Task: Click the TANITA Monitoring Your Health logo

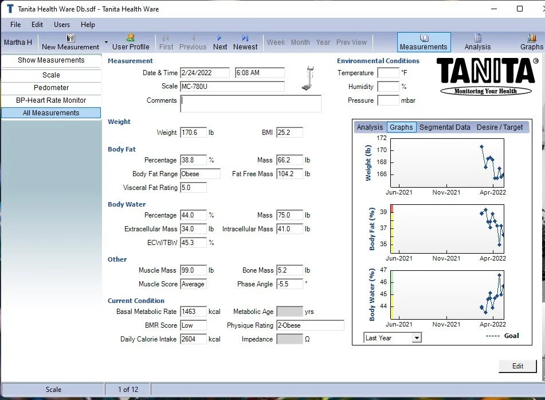Action: [x=487, y=76]
